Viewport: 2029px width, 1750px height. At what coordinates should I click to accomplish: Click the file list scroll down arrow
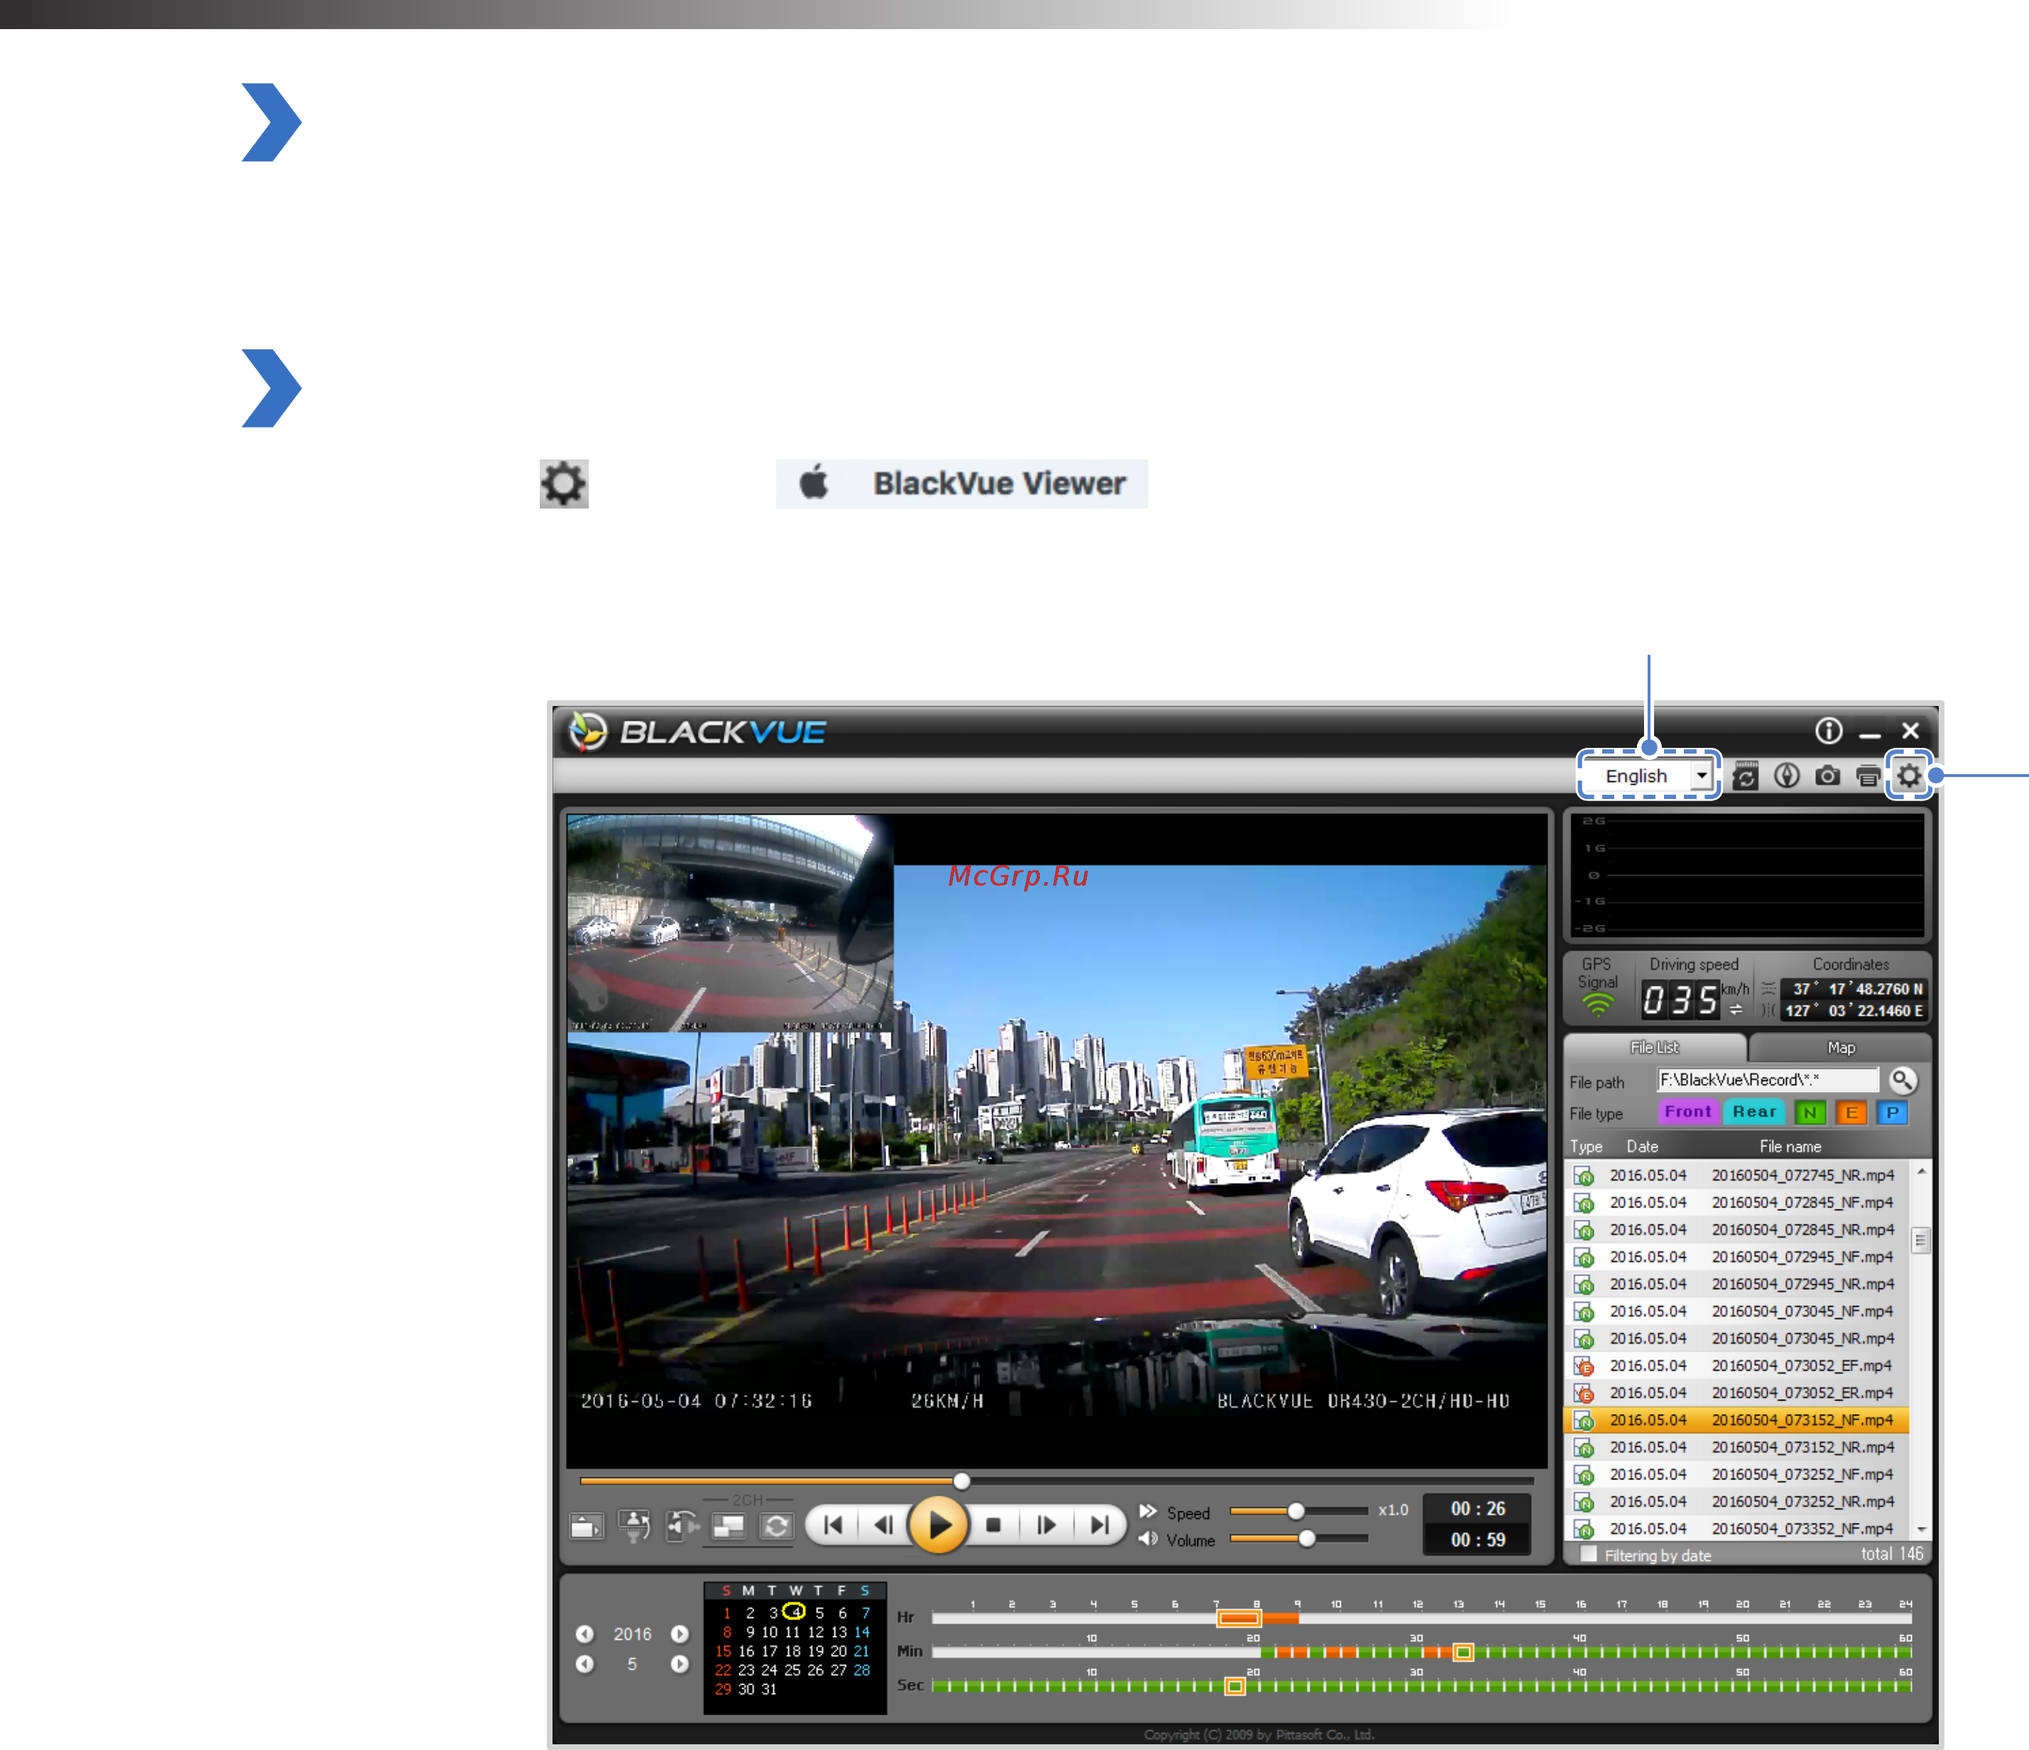[1921, 1528]
